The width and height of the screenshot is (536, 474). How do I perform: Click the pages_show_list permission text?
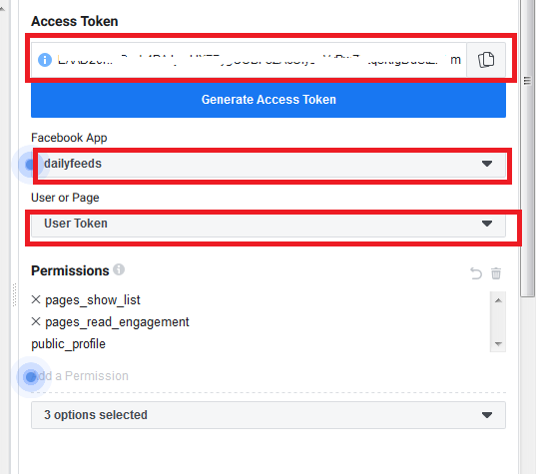(93, 300)
